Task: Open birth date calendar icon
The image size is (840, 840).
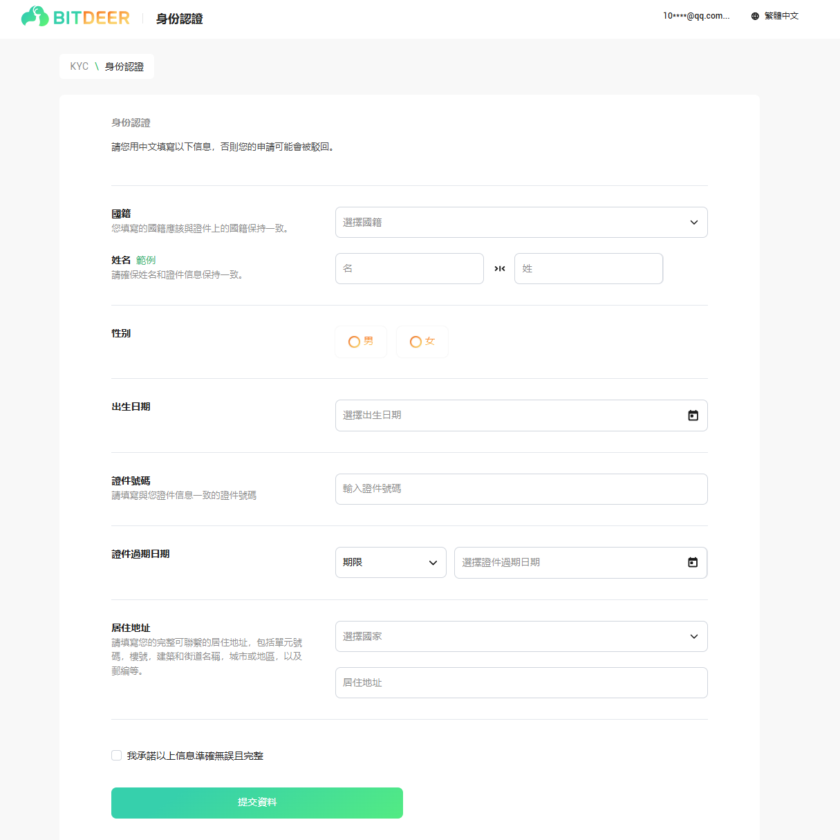Action: tap(693, 416)
